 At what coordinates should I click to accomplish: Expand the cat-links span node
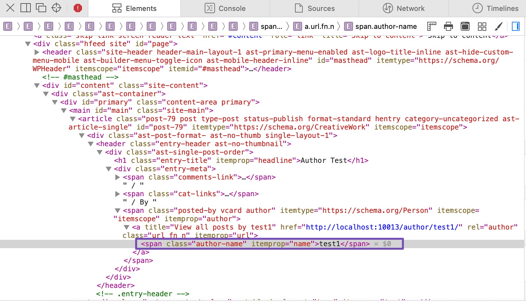pyautogui.click(x=118, y=194)
